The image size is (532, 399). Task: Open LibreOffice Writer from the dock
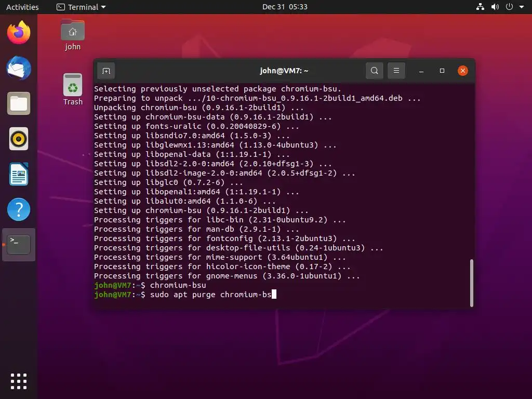[x=19, y=174]
